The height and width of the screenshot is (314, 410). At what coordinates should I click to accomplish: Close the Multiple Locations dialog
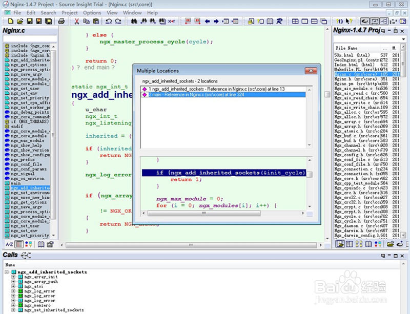311,71
